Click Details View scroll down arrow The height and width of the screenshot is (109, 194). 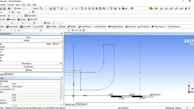(x=62, y=104)
